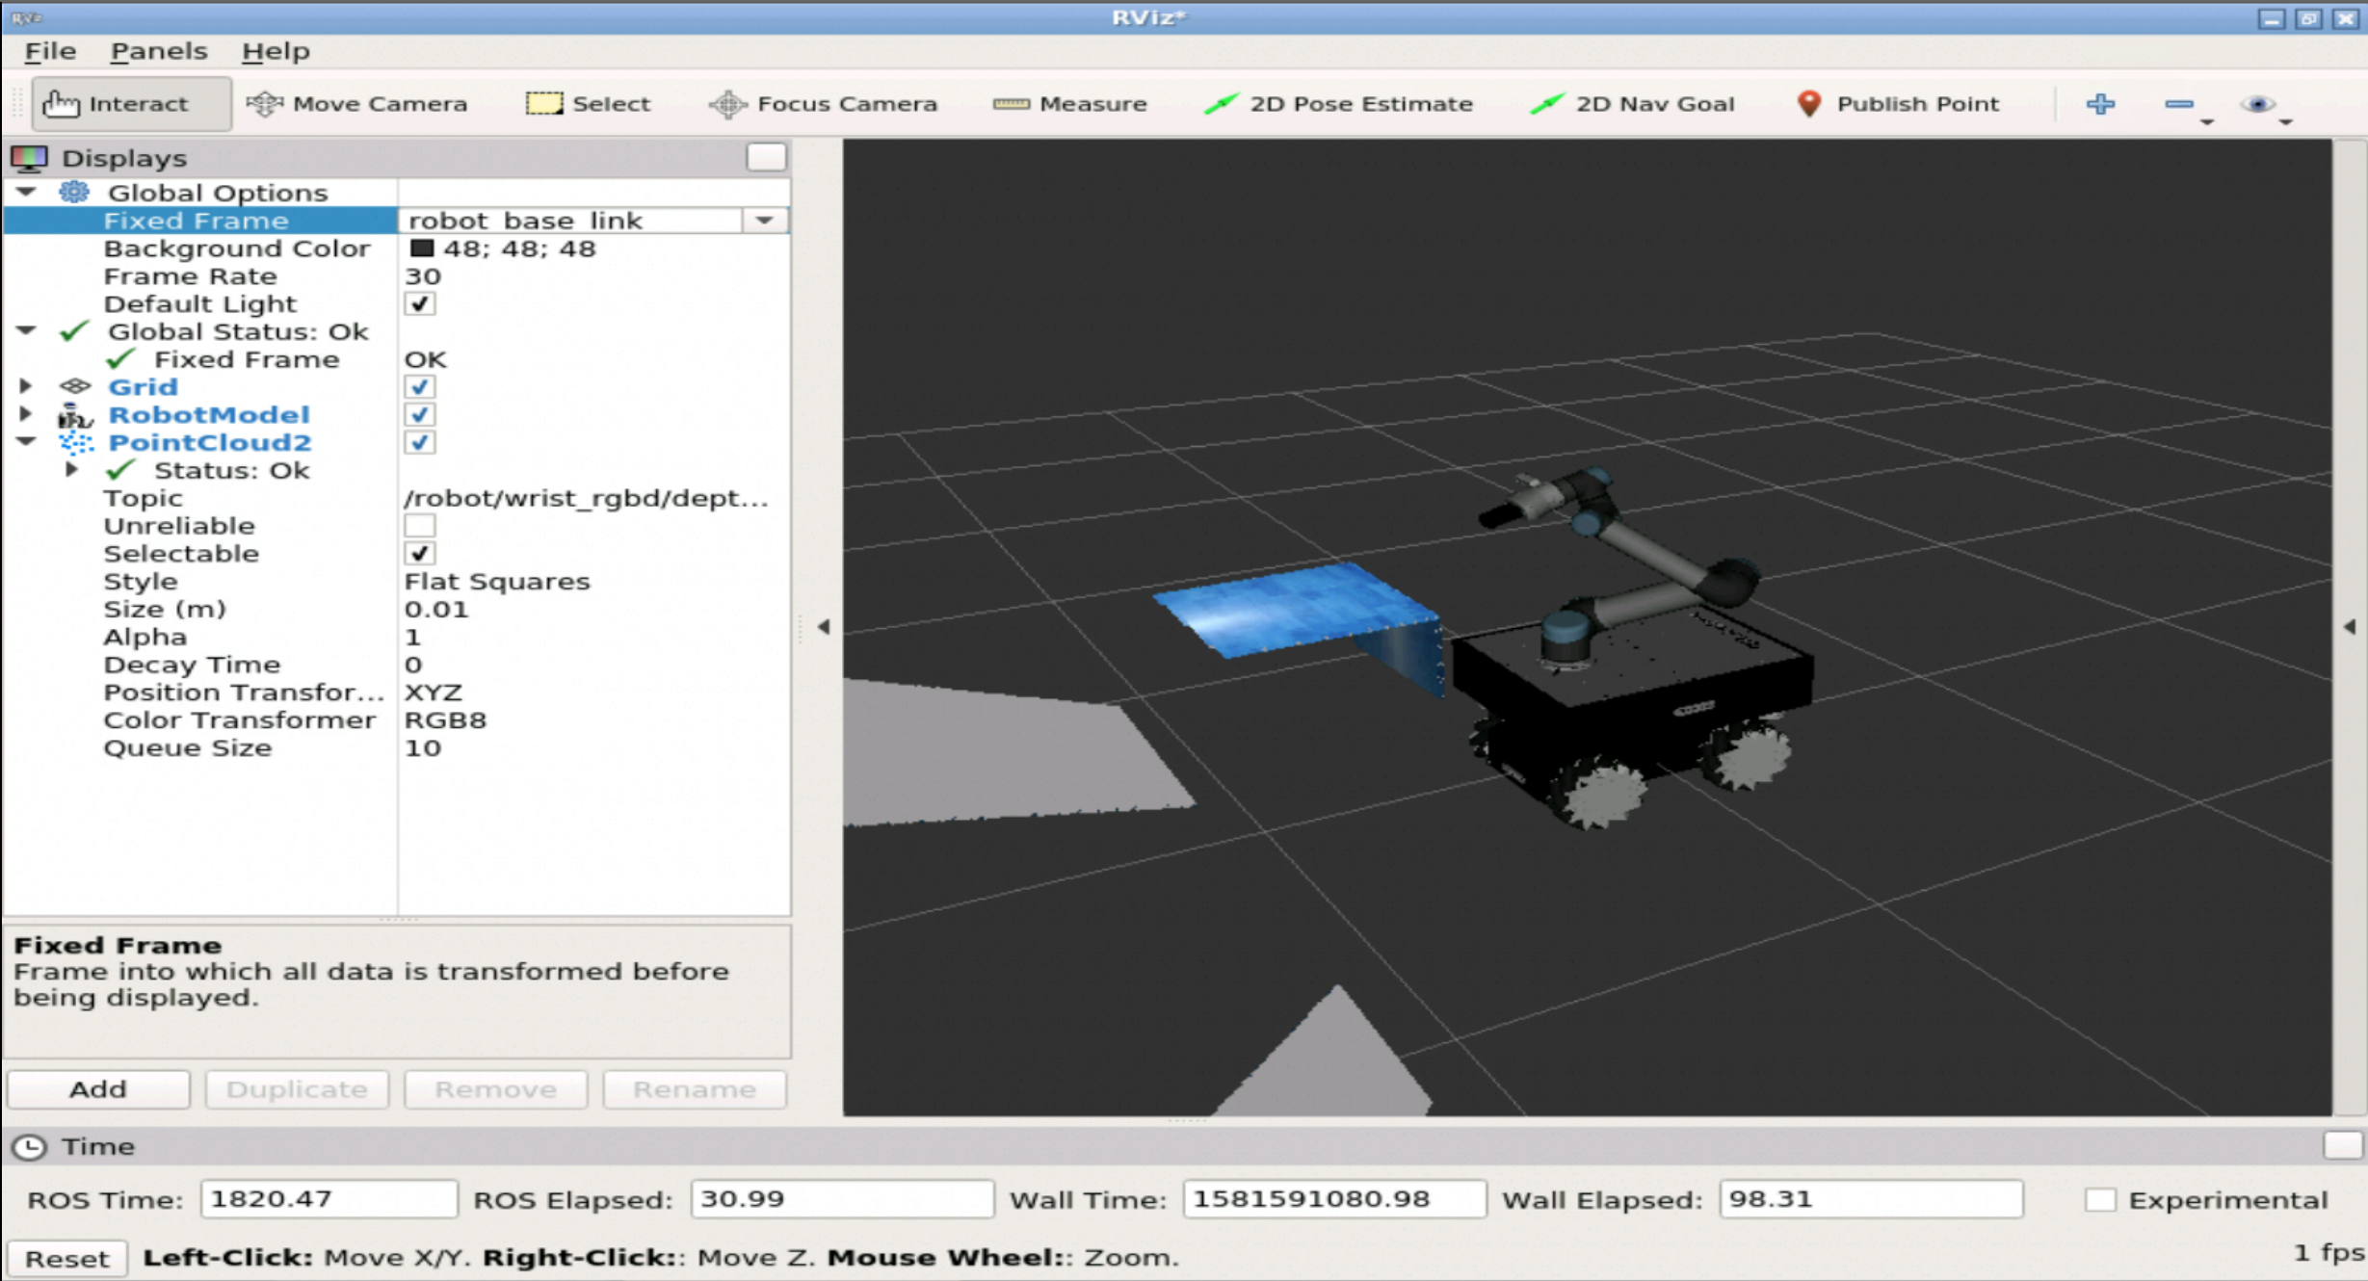Click the Background Color swatch
The height and width of the screenshot is (1281, 2368).
421,248
